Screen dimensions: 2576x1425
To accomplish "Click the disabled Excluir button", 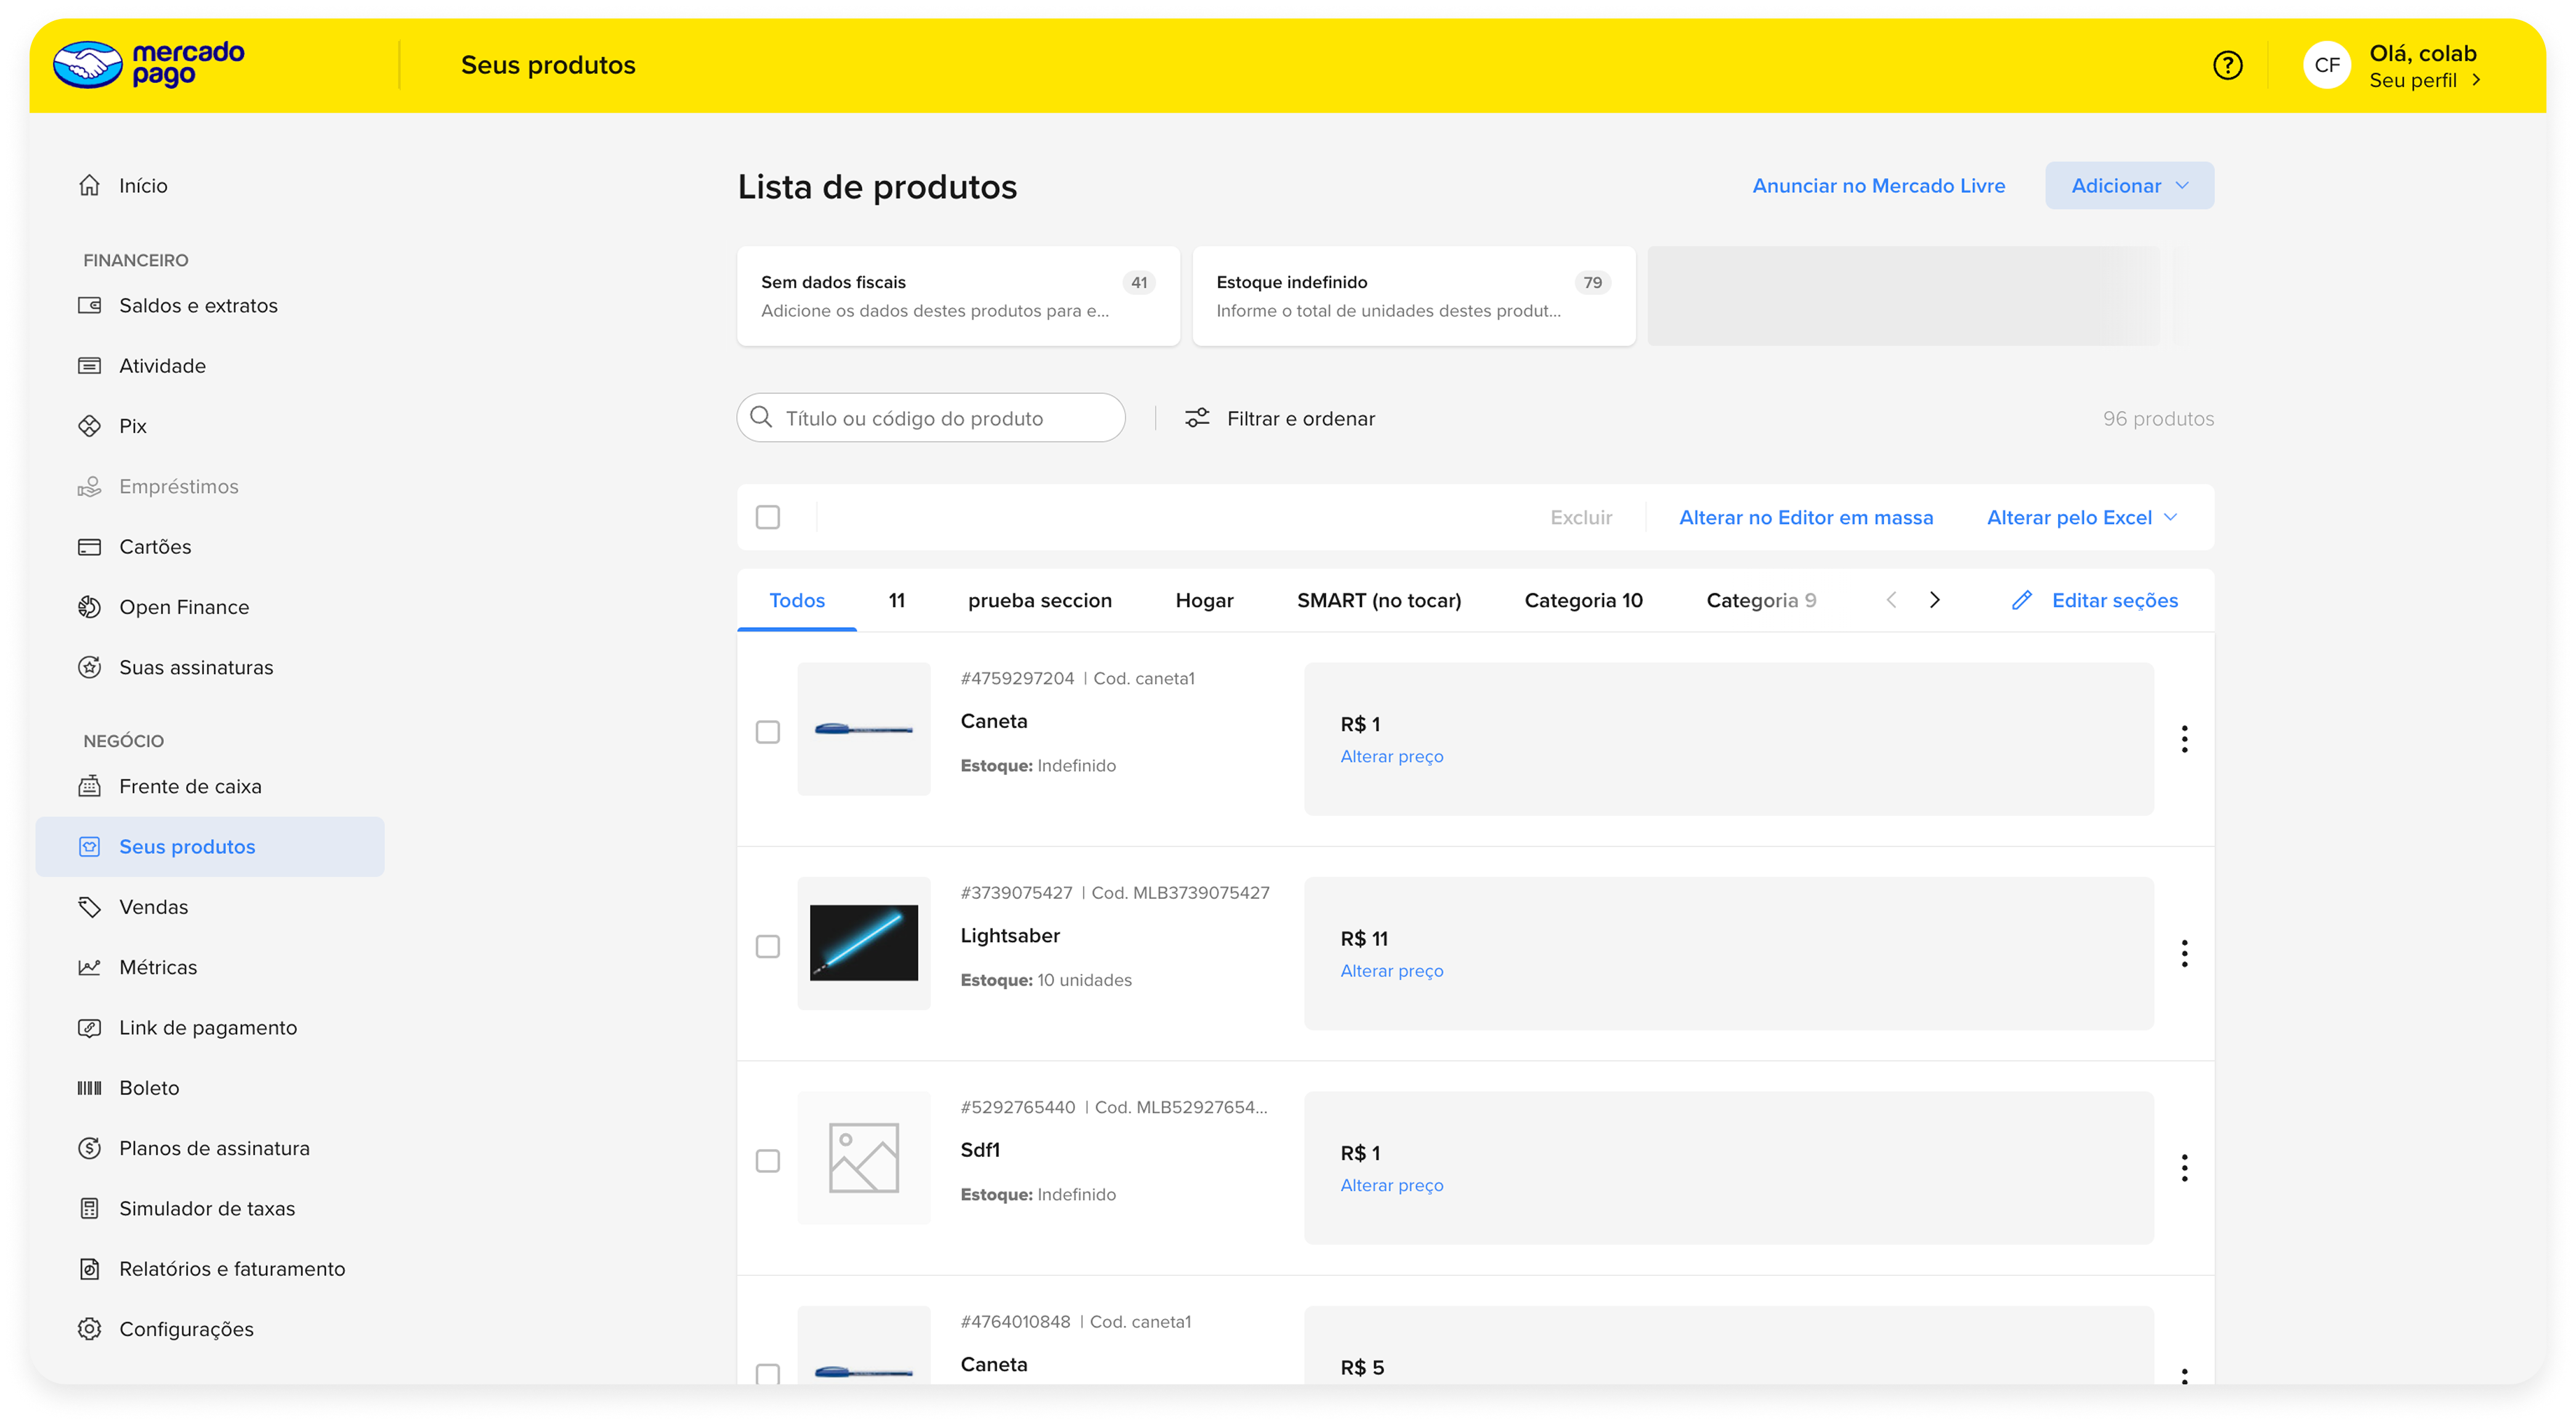I will coord(1580,517).
